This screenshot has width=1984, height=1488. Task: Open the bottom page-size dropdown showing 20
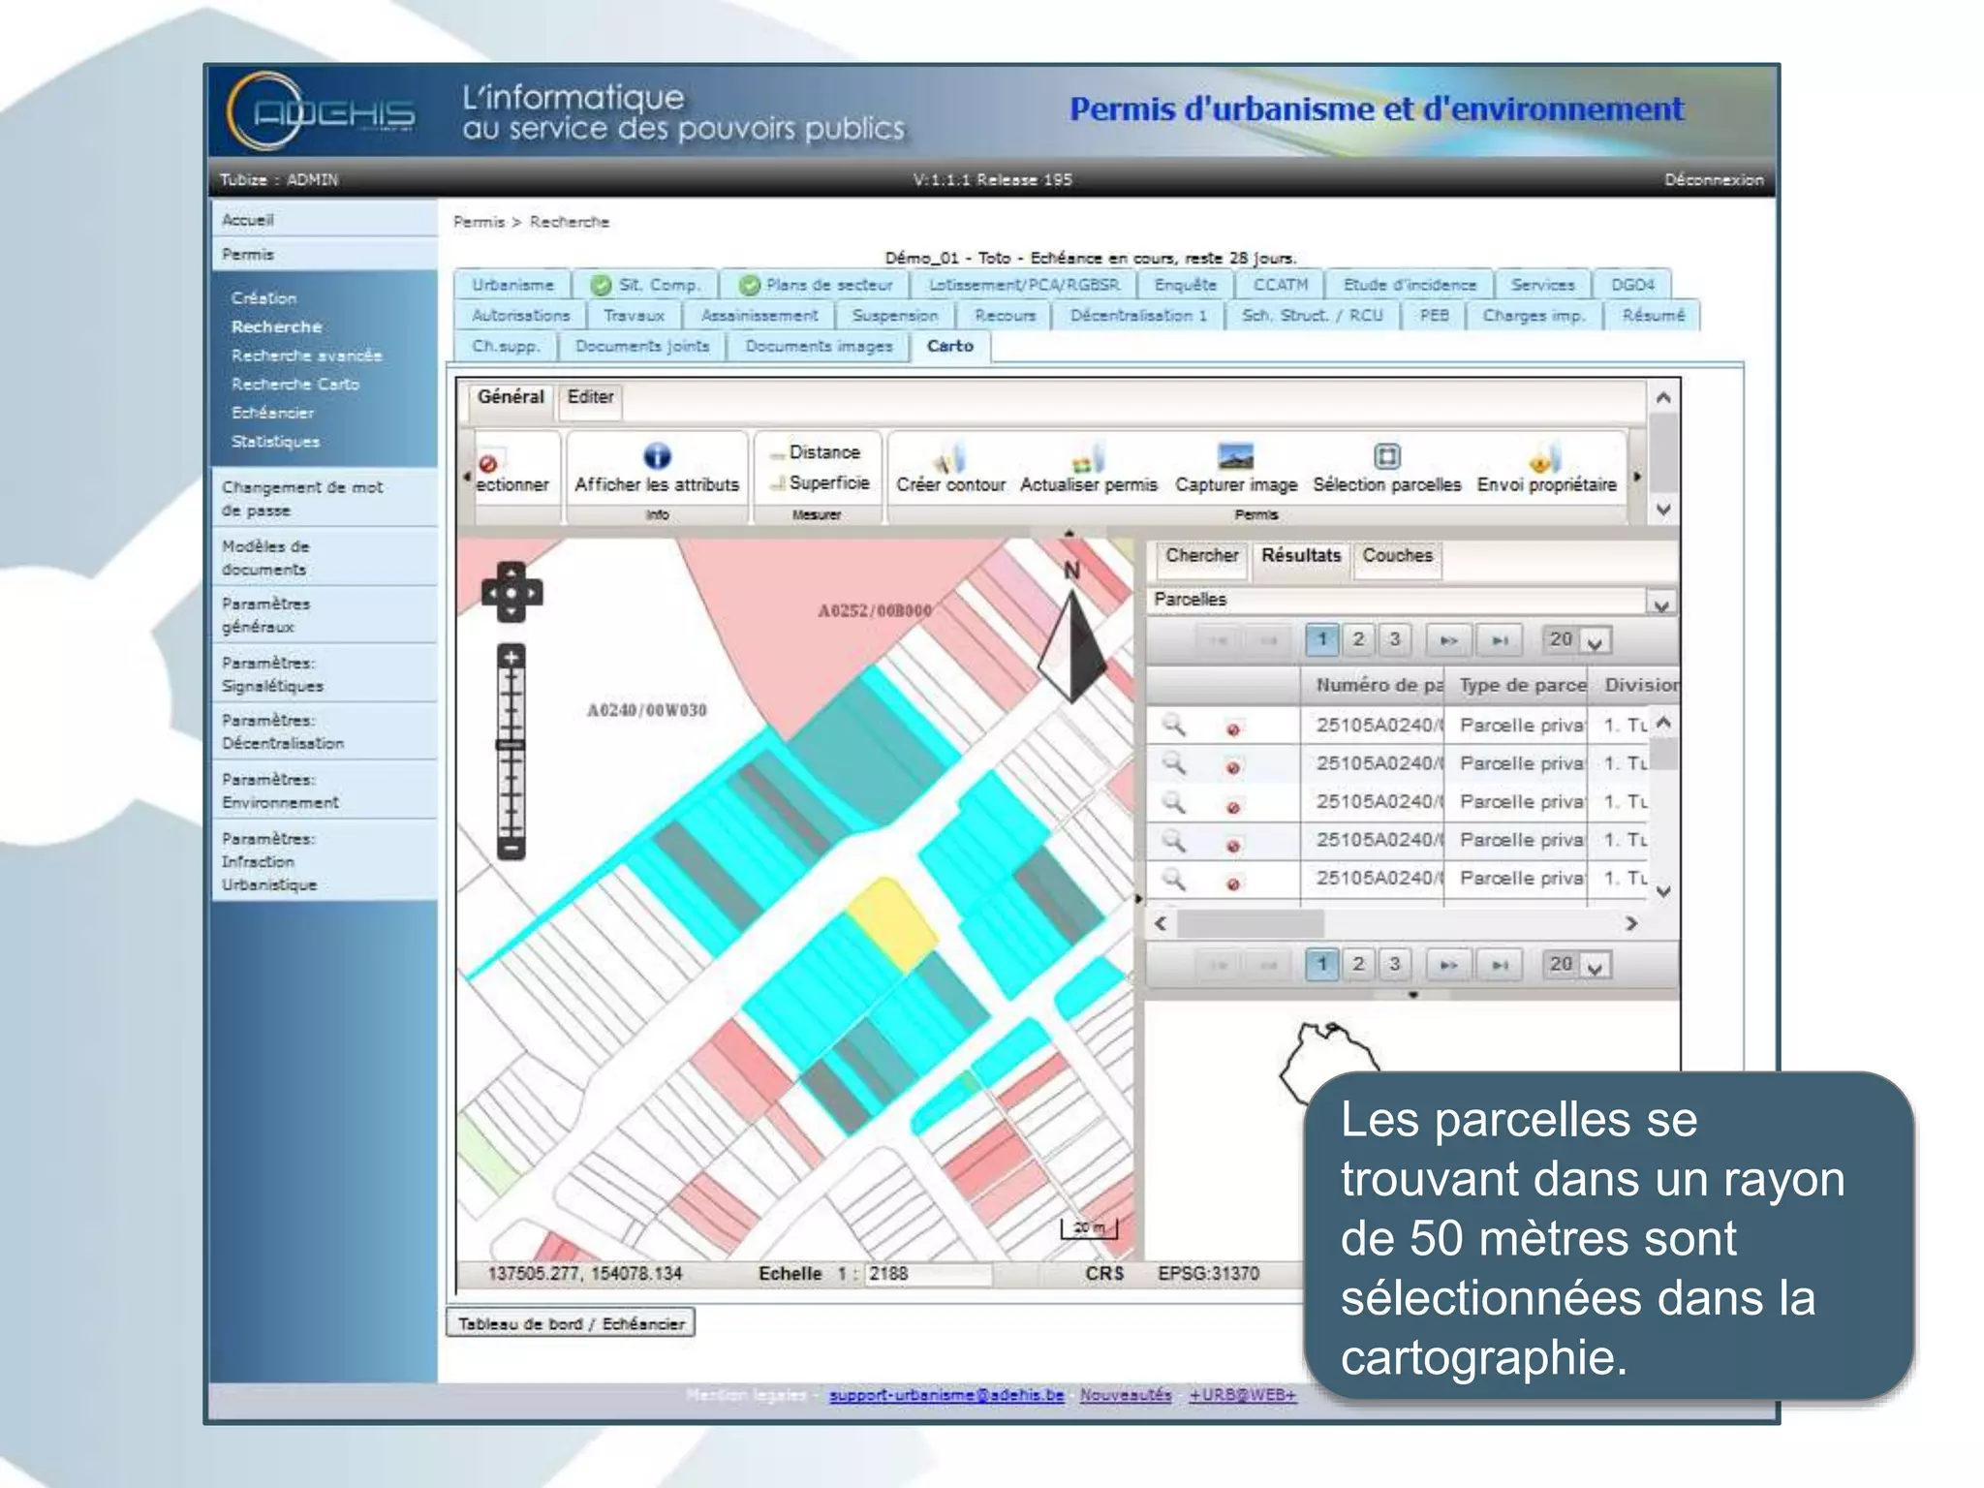pos(1595,966)
